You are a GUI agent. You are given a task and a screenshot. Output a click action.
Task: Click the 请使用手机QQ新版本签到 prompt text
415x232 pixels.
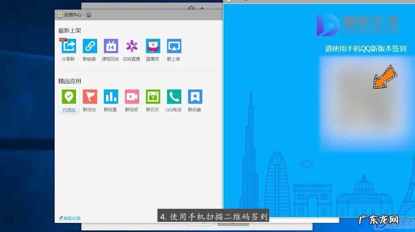(x=366, y=49)
